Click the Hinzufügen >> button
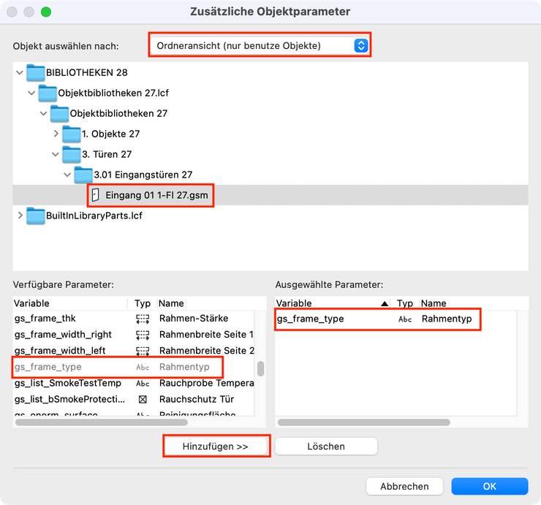 tap(216, 446)
